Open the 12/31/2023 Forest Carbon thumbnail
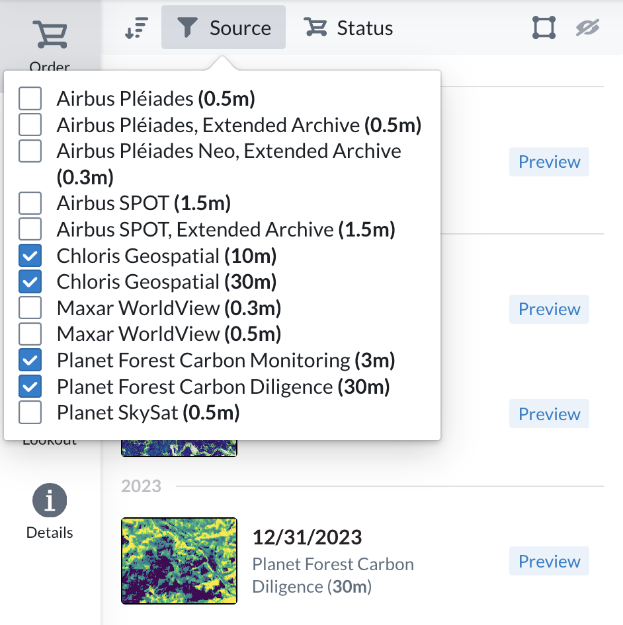The width and height of the screenshot is (623, 625). tap(179, 561)
